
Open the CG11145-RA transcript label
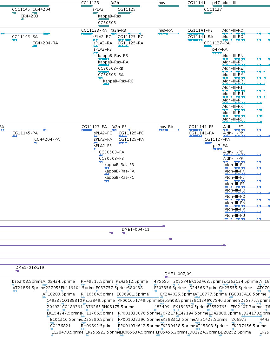(25, 37)
